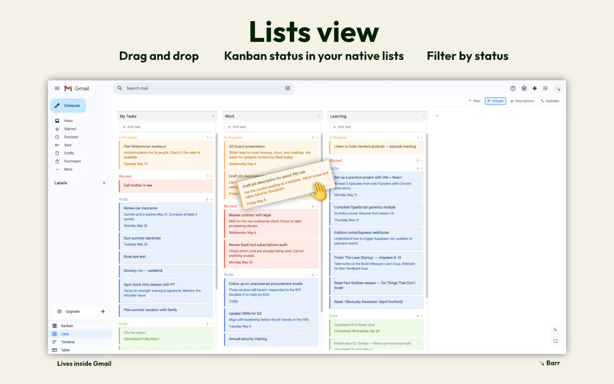Open 'Q2 board presentation' task card
The image size is (614, 384).
click(x=271, y=155)
